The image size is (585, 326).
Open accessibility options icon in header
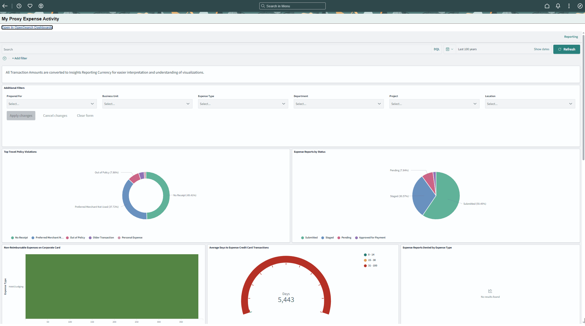click(x=41, y=6)
